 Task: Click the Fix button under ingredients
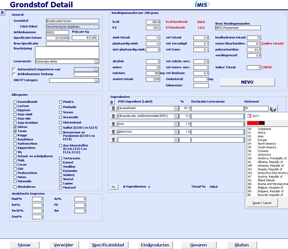click(x=114, y=187)
